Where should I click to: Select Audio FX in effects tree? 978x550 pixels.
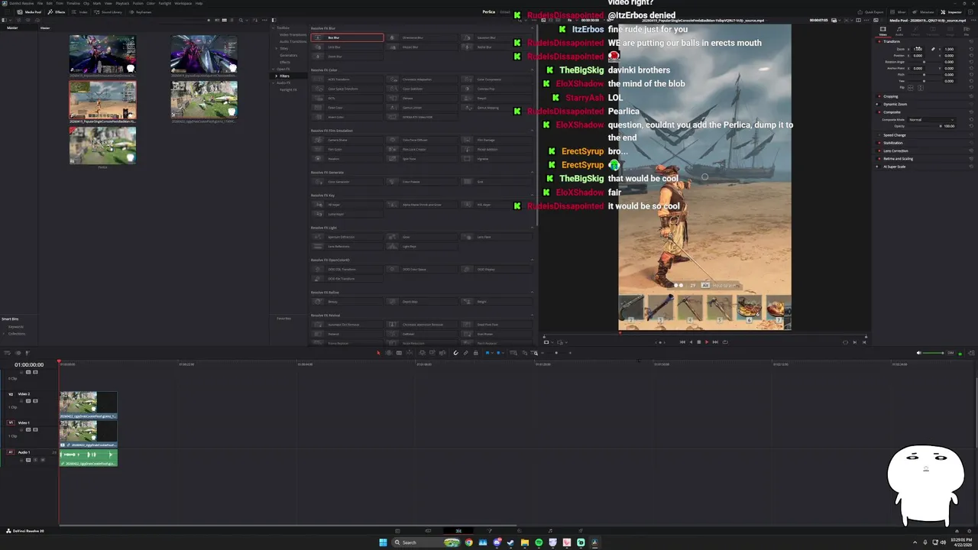tap(283, 82)
